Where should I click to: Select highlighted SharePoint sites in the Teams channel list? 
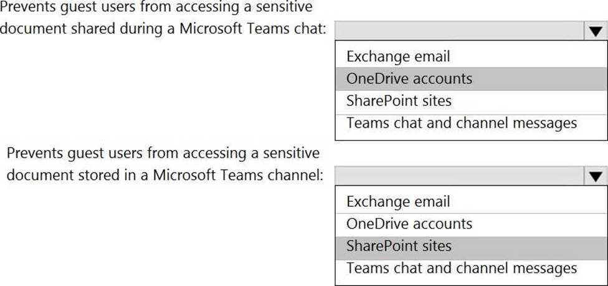[471, 246]
